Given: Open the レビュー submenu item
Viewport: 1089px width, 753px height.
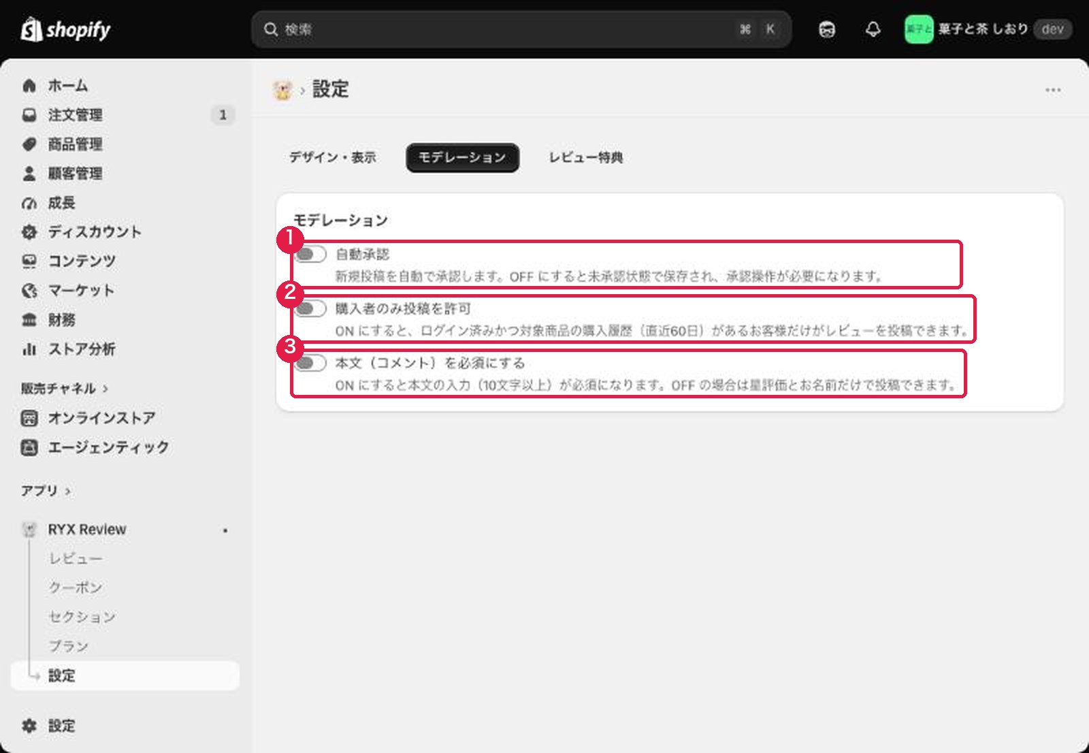Looking at the screenshot, I should coord(76,559).
